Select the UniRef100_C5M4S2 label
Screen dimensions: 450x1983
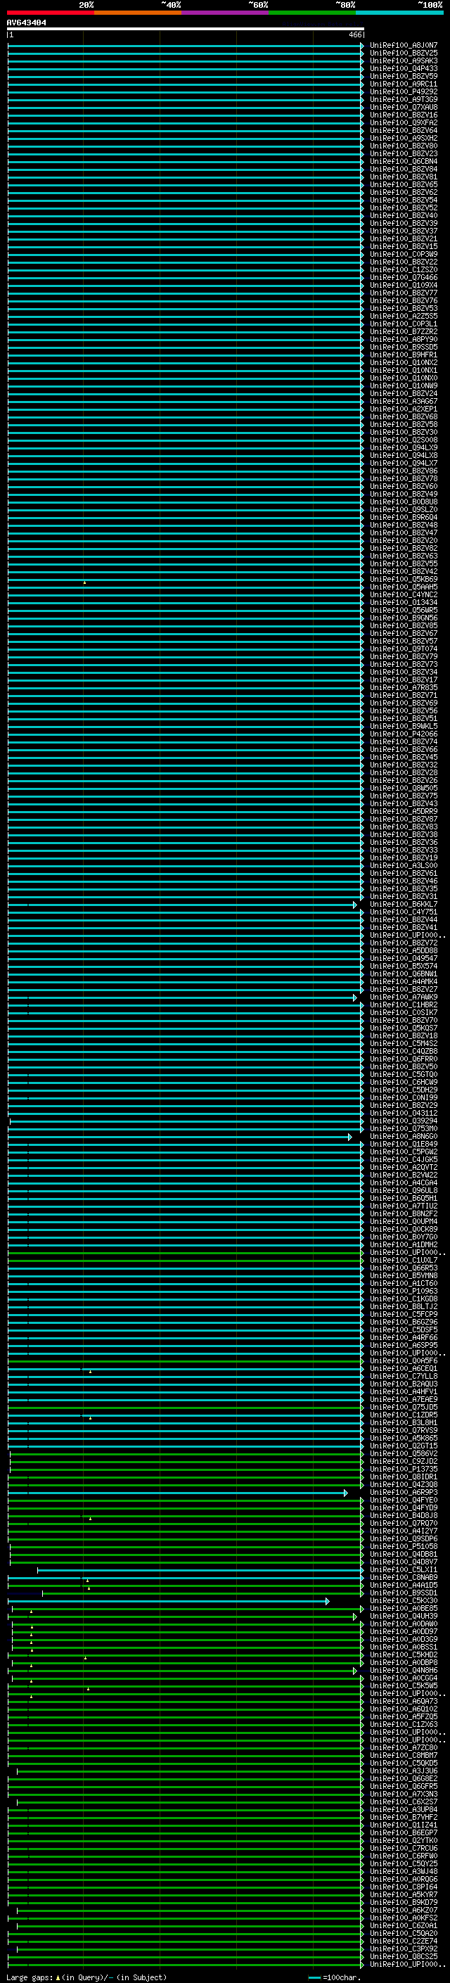(x=404, y=1043)
